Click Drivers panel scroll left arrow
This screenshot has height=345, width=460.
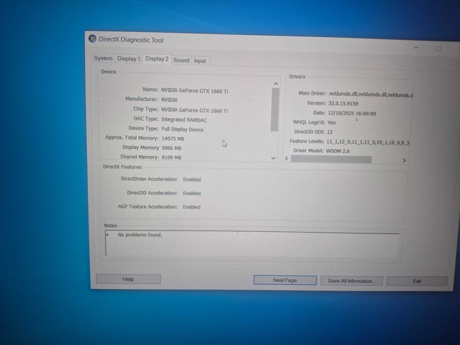[x=286, y=158]
